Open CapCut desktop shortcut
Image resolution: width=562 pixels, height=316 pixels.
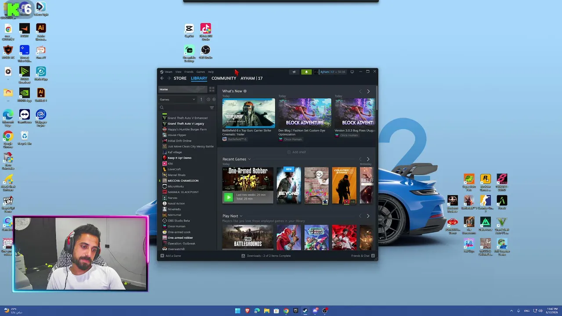[189, 31]
